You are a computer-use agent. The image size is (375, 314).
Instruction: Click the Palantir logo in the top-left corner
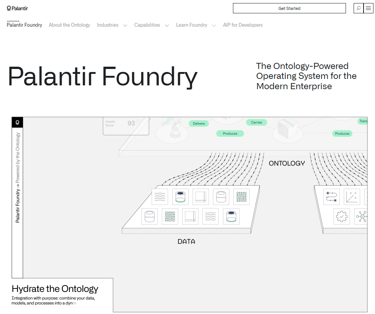click(x=17, y=8)
